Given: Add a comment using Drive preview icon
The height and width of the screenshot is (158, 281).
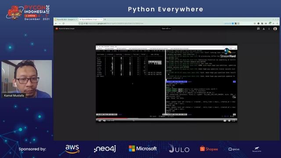Looking at the screenshot, I should click(258, 29).
